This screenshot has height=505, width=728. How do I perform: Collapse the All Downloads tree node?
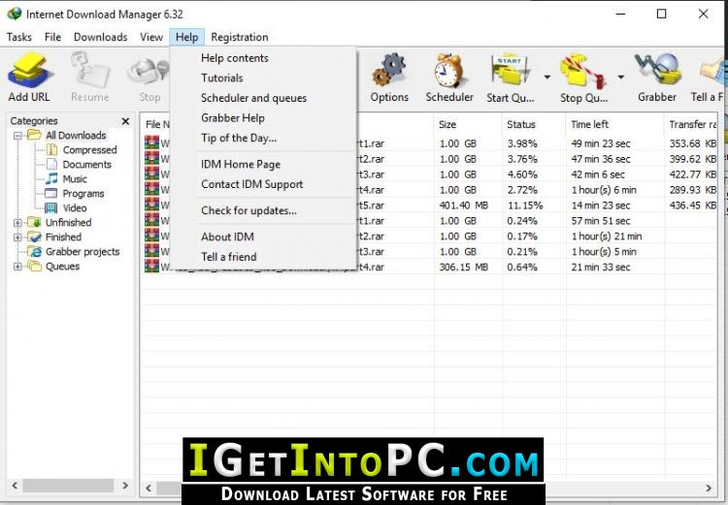17,136
